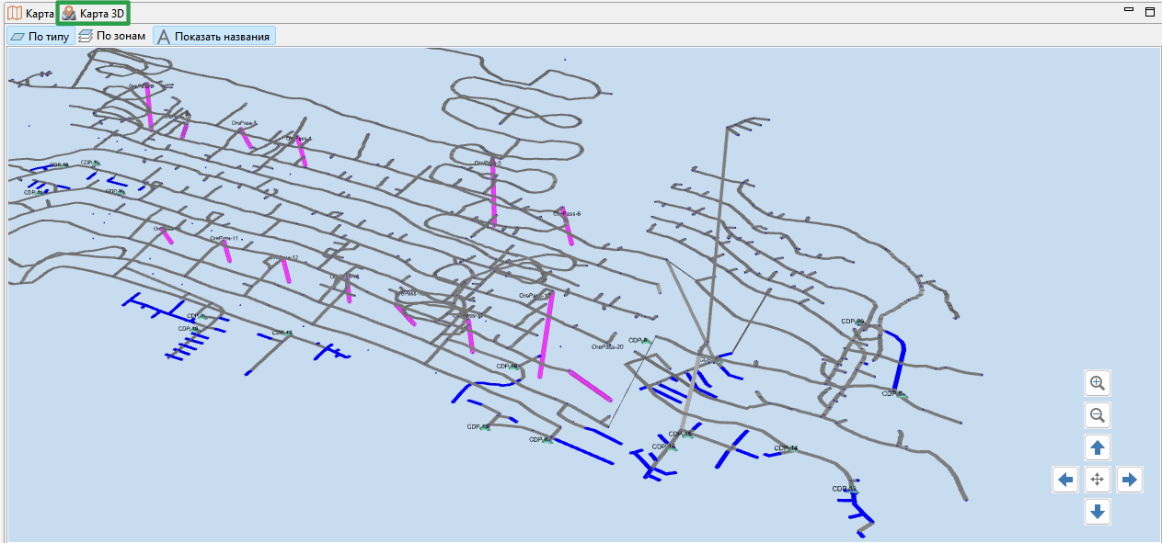Viewport: 1162px width, 543px height.
Task: Click the Карта 3D tab icon
Action: point(69,13)
